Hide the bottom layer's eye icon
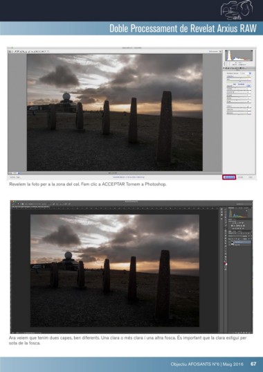Screen dimensions: 263x372 pyautogui.click(x=229, y=245)
